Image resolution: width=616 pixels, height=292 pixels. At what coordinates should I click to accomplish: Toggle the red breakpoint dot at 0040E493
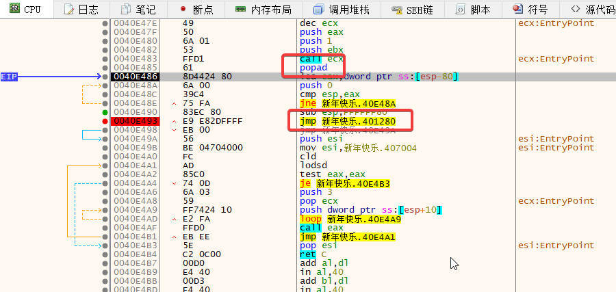click(x=105, y=121)
